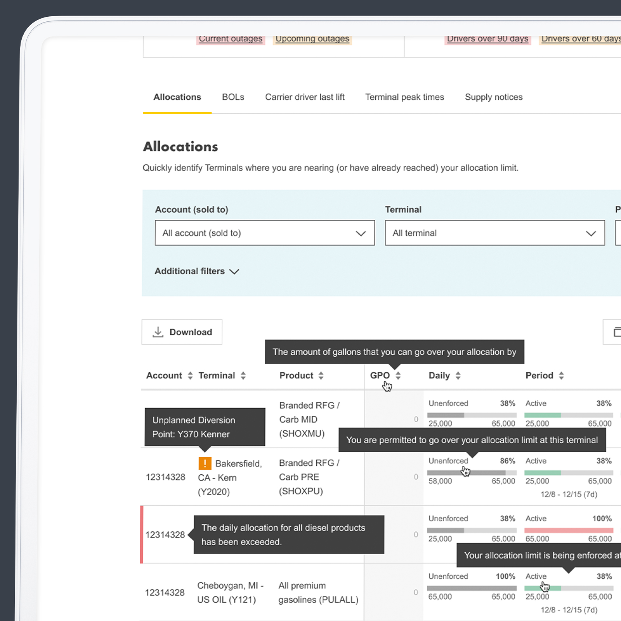Click the red 100% period progress bar

coord(569,530)
